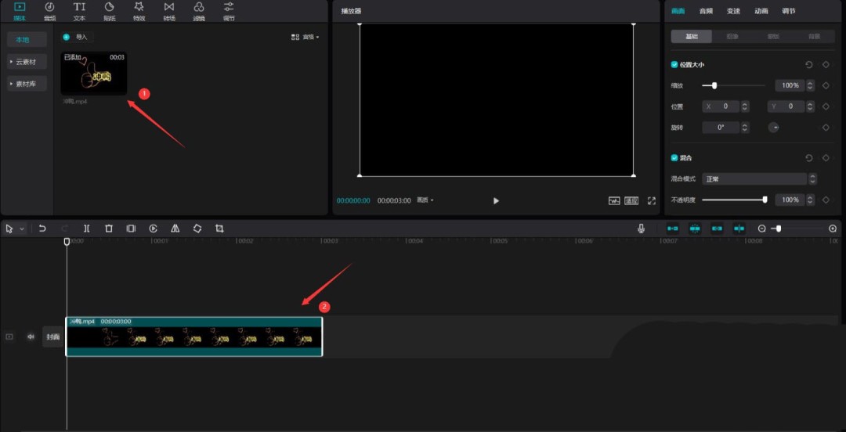
Task: Toggle the preview axis button
Action: 739,229
